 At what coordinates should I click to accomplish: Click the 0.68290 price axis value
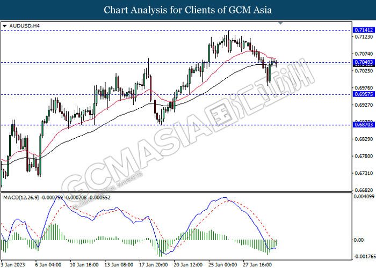(364, 139)
